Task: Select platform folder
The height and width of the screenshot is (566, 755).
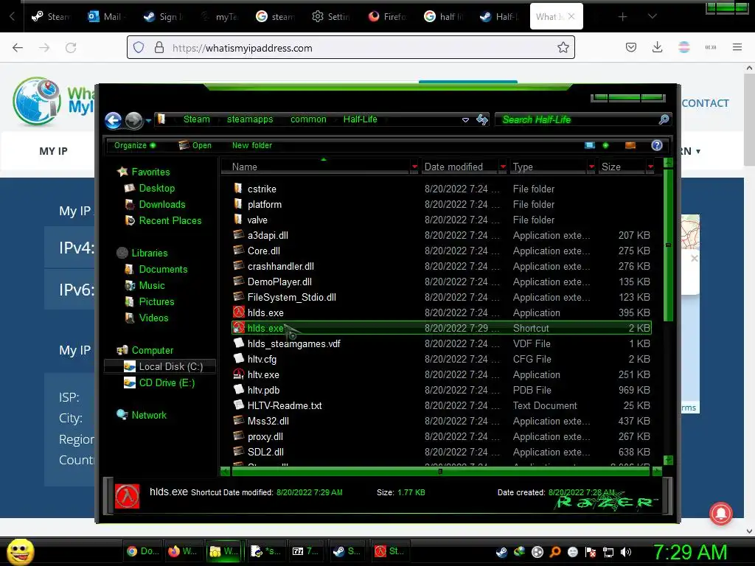Action: click(x=265, y=205)
